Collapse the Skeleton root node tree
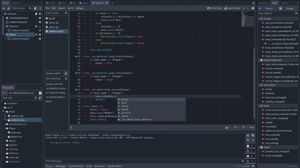Image resolution: width=300 pixels, height=168 pixels. tap(3, 14)
